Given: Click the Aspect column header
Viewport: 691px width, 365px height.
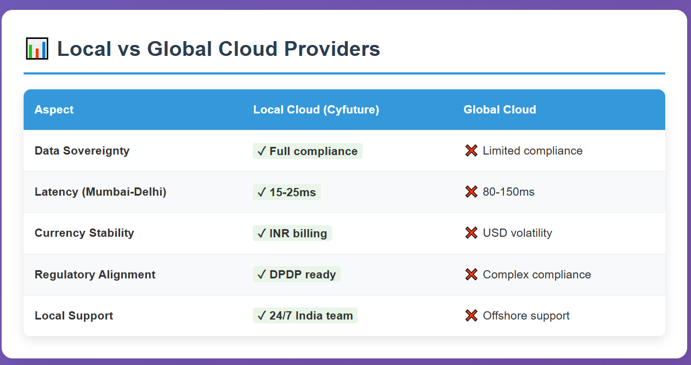Looking at the screenshot, I should point(54,110).
